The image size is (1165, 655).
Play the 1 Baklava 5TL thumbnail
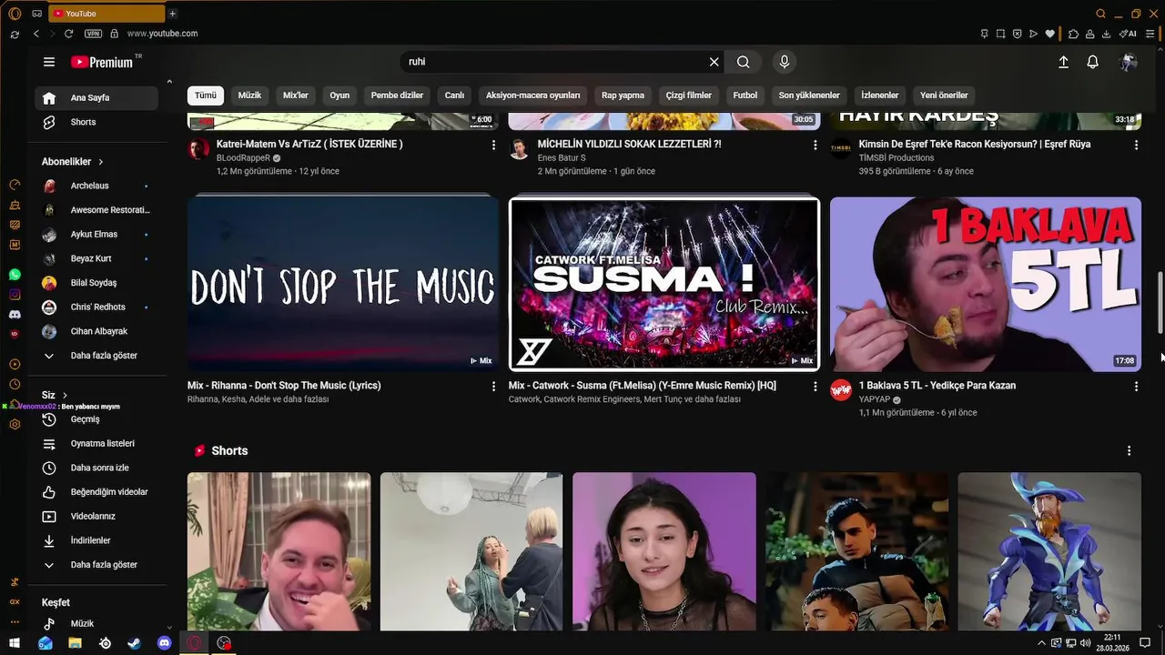986,284
